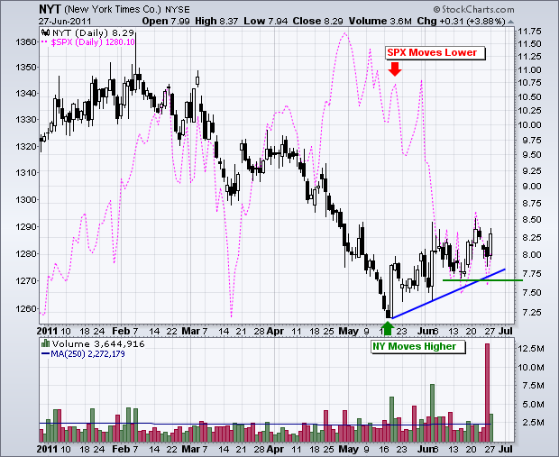Click the Low 7.94 value in header

(x=266, y=22)
